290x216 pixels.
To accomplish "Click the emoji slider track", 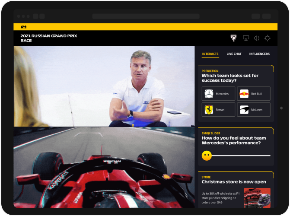I will [241, 156].
